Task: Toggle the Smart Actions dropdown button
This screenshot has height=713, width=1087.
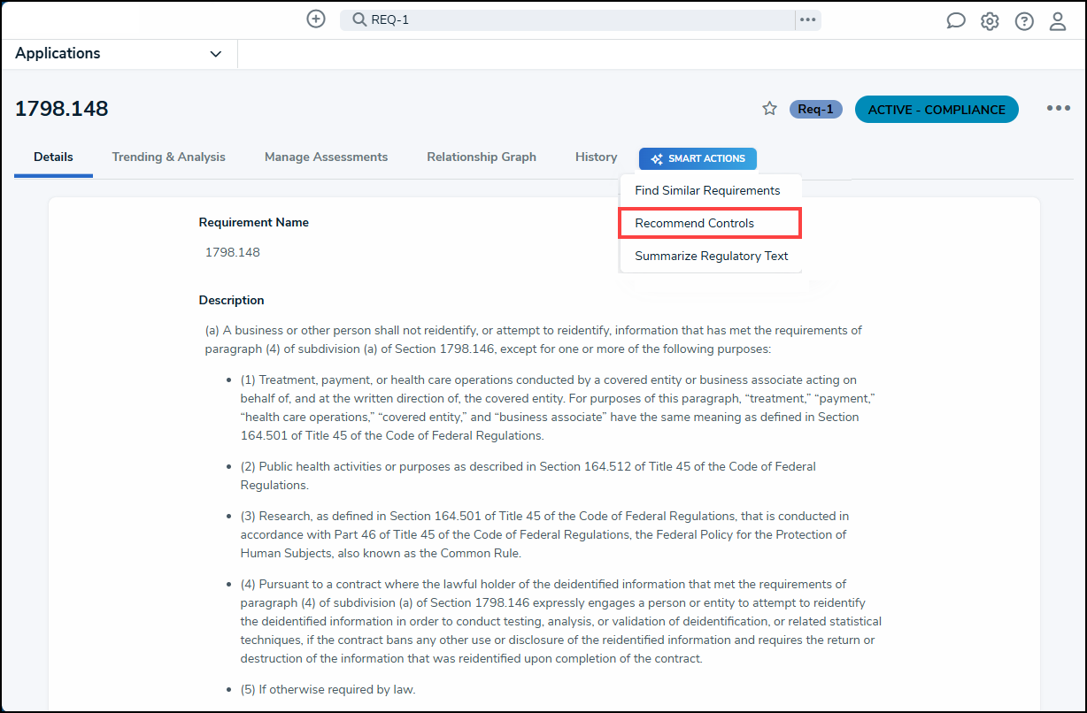Action: (698, 159)
